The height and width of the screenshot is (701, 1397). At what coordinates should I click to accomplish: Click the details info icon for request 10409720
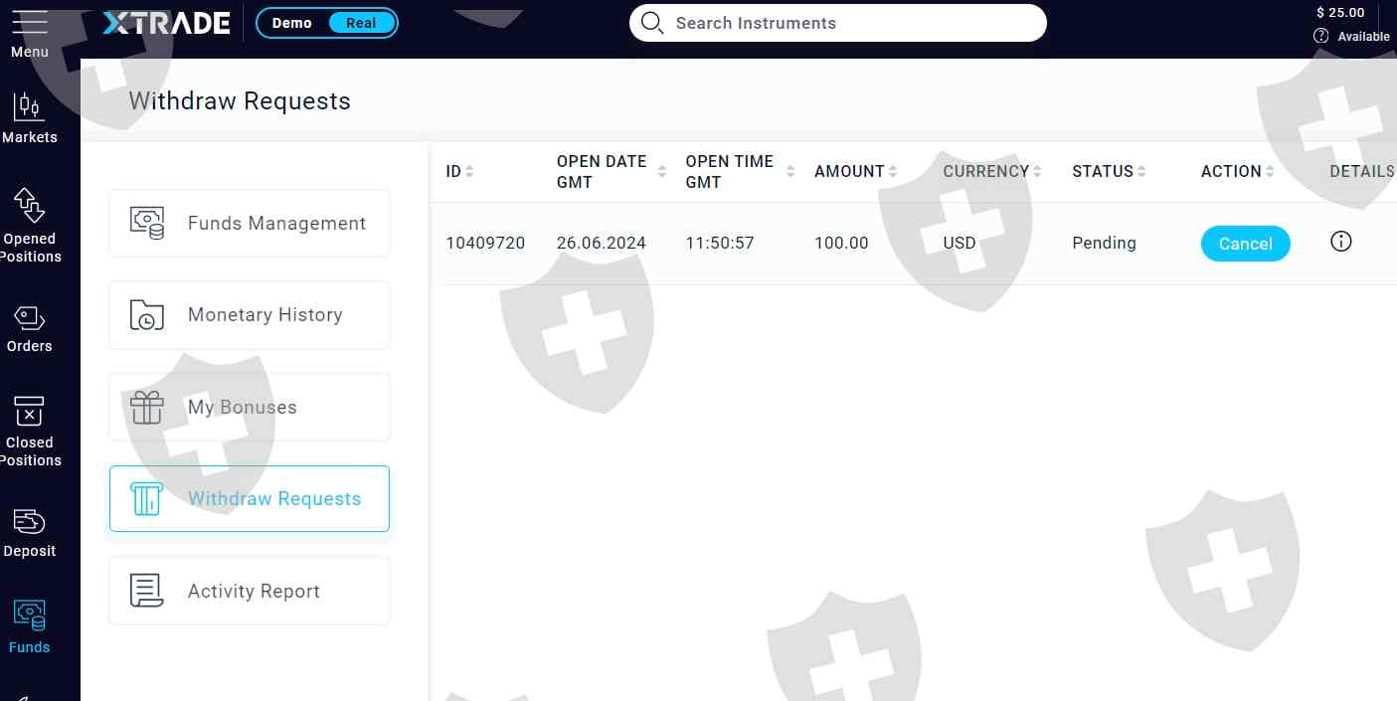(1340, 241)
